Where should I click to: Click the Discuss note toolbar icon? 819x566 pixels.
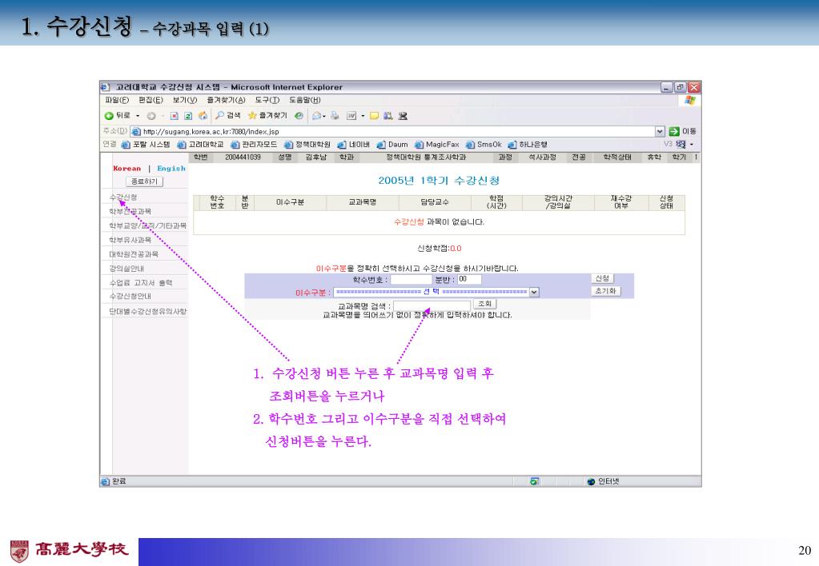(x=374, y=116)
